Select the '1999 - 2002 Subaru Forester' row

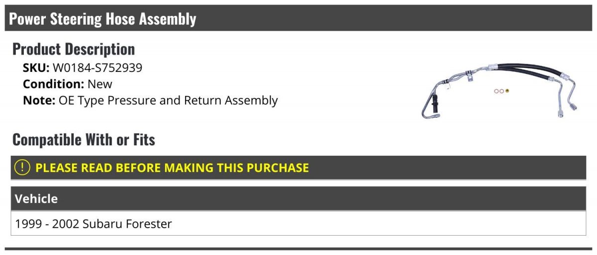[x=94, y=224]
